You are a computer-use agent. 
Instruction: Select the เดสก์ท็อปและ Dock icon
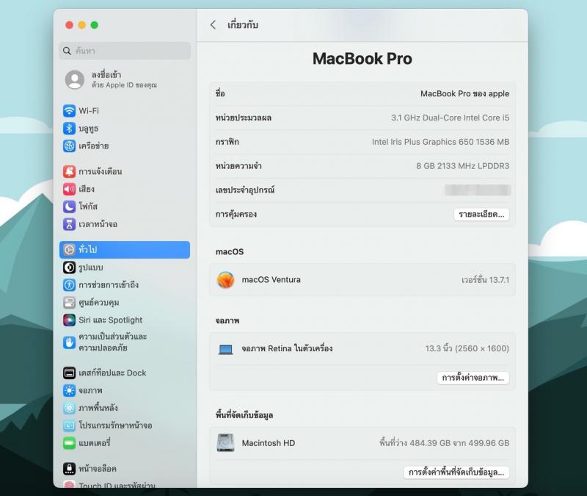(x=69, y=373)
